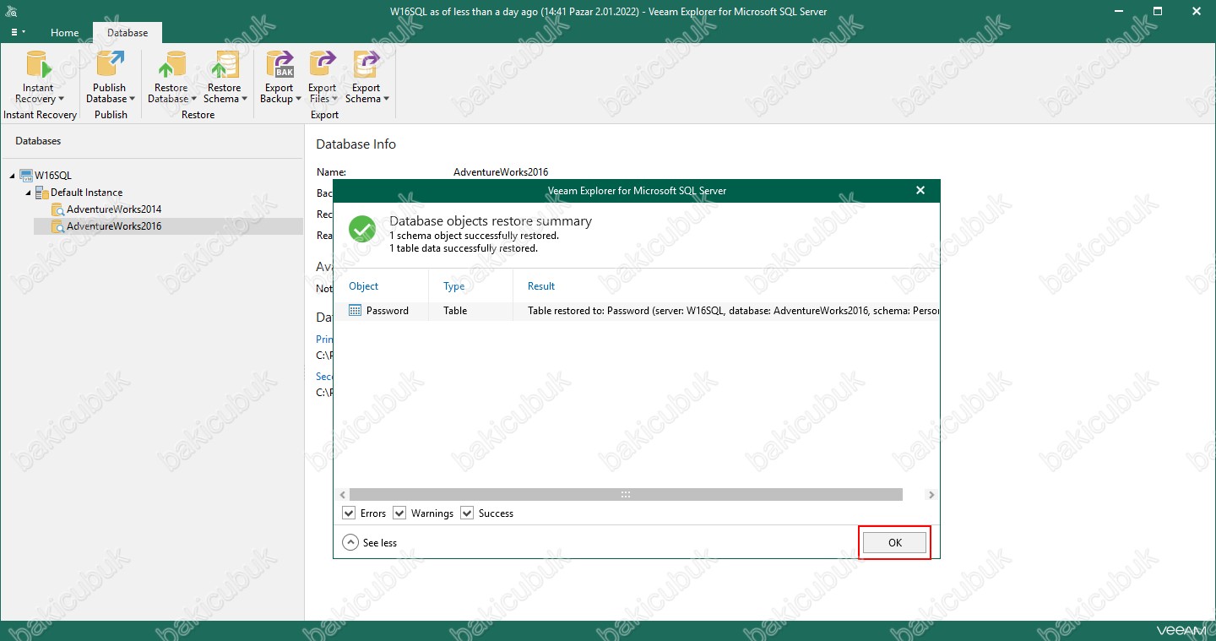1216x641 pixels.
Task: Click '1 schema object successfully restored' text
Action: click(x=474, y=236)
